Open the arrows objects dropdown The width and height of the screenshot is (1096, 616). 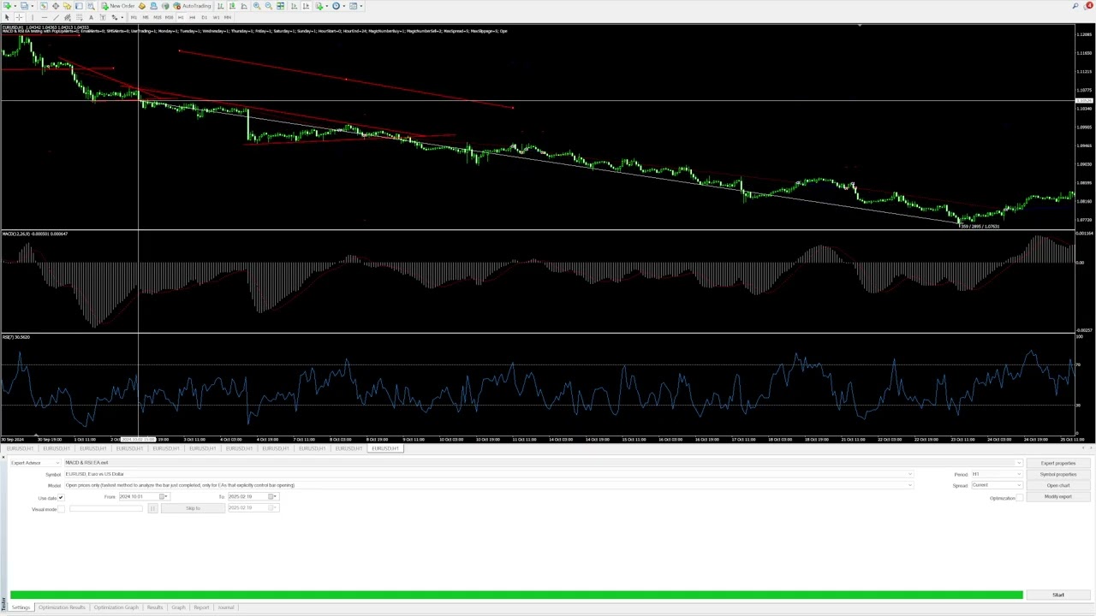116,17
